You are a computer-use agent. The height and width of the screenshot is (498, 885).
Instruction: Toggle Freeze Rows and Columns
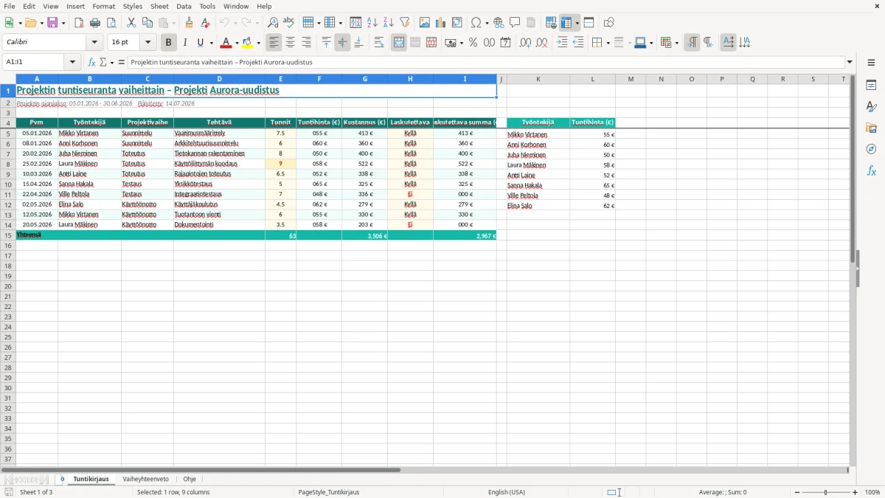[566, 23]
